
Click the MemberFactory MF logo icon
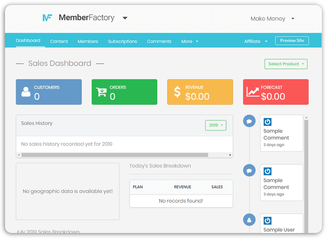pos(47,18)
